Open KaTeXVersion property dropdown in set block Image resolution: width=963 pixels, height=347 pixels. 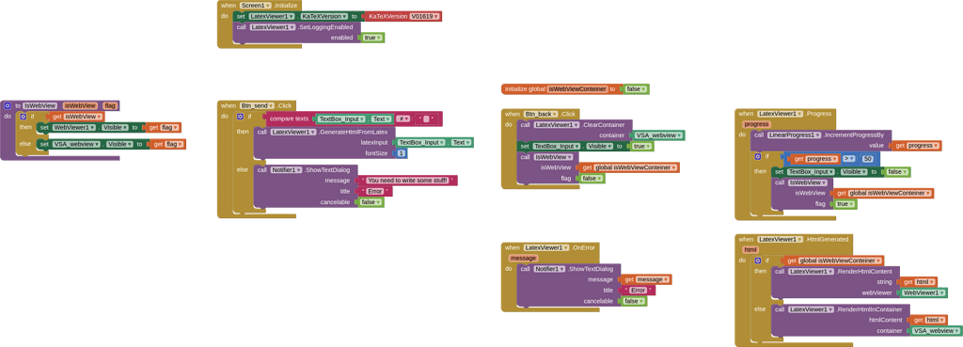324,16
